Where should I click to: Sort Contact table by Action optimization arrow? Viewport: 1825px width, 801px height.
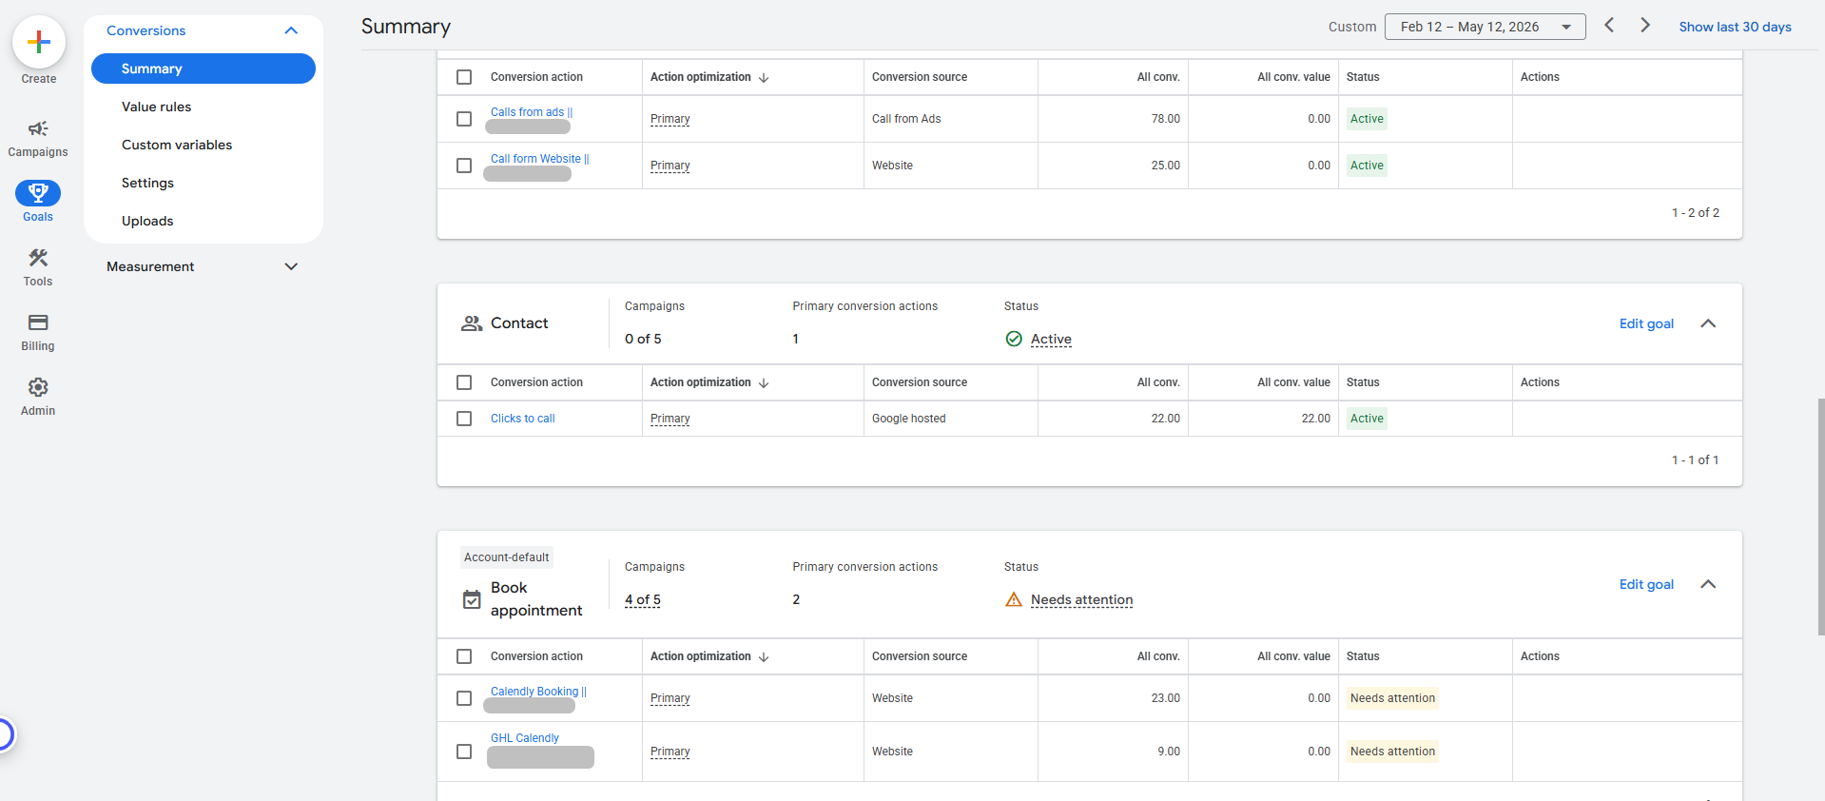764,382
